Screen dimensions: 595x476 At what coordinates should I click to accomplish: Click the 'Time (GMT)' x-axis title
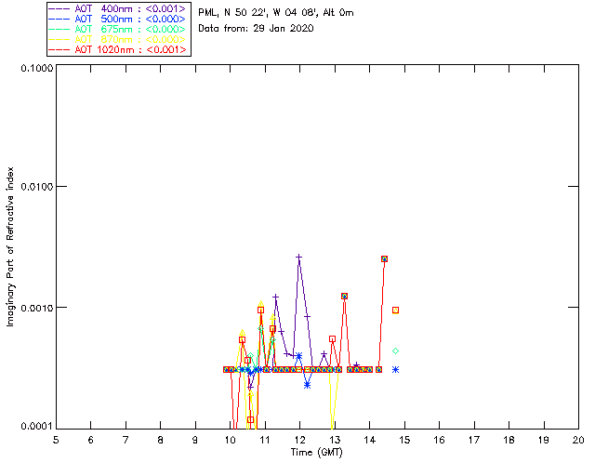click(316, 453)
